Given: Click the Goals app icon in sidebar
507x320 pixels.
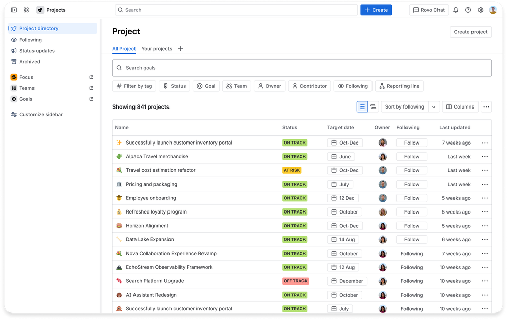Looking at the screenshot, I should click(14, 99).
